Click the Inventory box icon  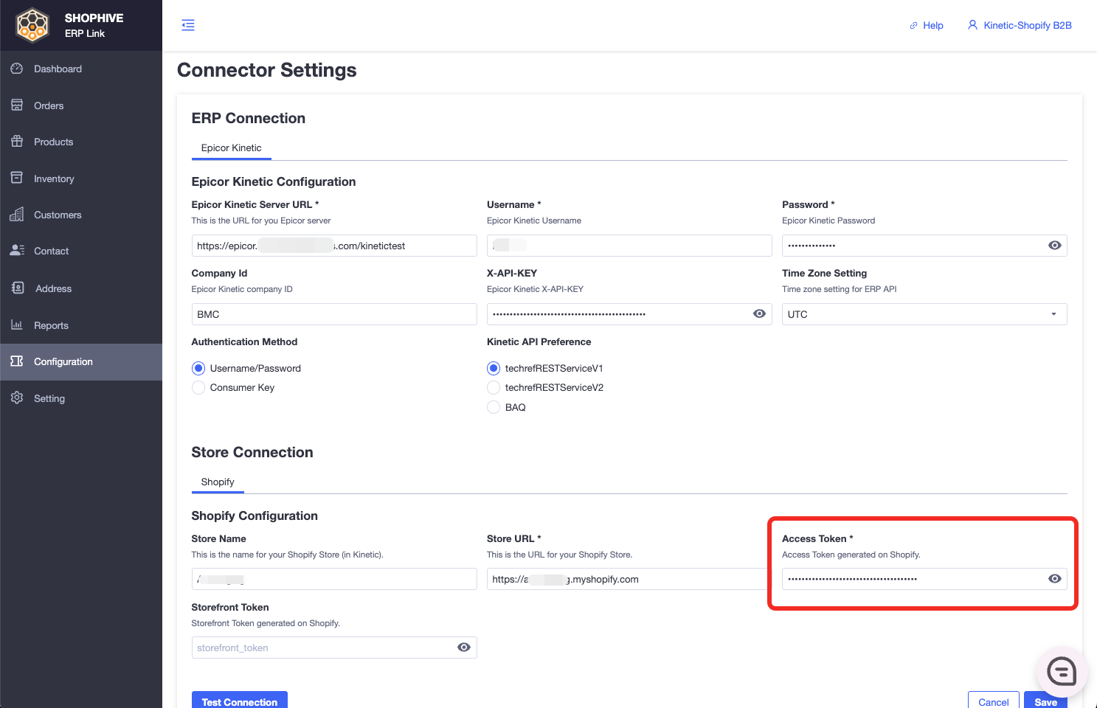tap(17, 178)
